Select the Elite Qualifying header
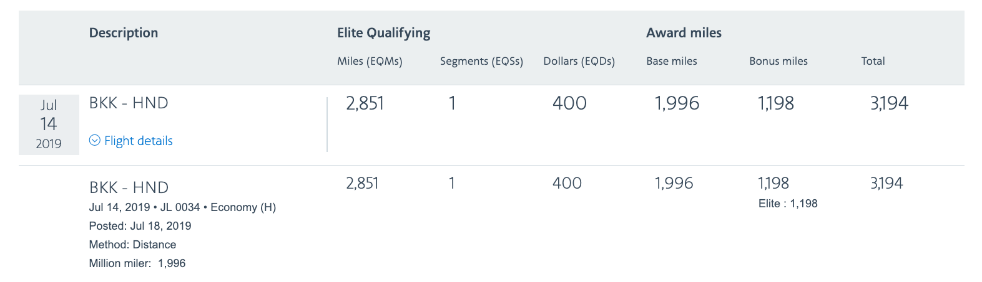The height and width of the screenshot is (282, 982). coord(383,33)
